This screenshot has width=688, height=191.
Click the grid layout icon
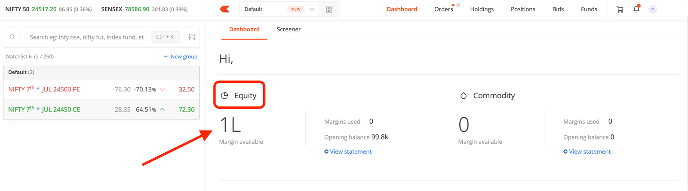[x=329, y=9]
